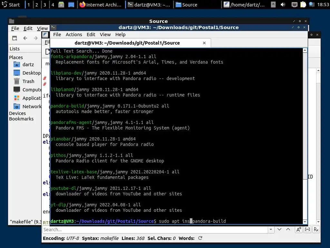Open terminal View menu

click(105, 34)
